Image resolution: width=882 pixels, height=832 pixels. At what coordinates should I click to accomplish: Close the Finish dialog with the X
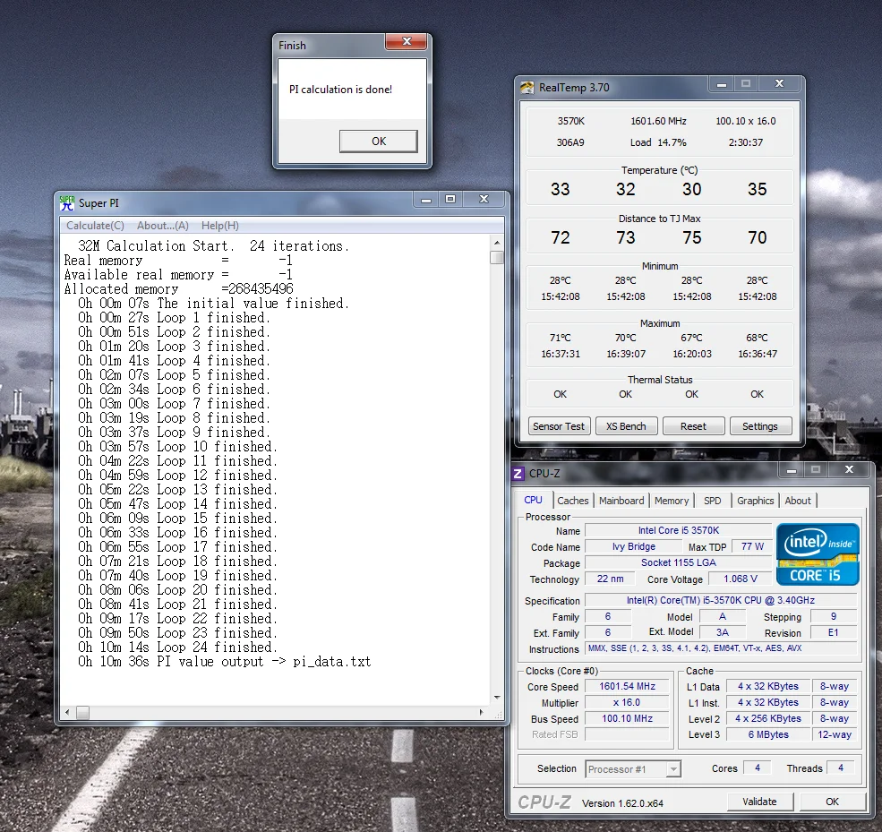pos(407,41)
